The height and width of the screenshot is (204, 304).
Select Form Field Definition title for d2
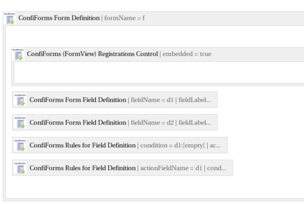tap(78, 123)
